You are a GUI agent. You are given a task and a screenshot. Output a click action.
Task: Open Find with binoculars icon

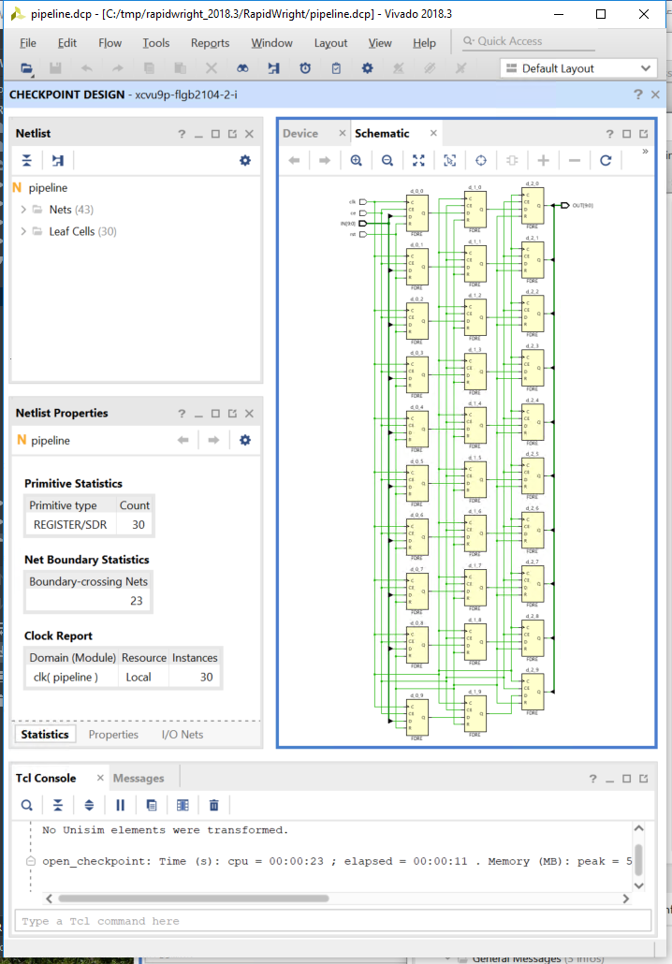[x=242, y=68]
